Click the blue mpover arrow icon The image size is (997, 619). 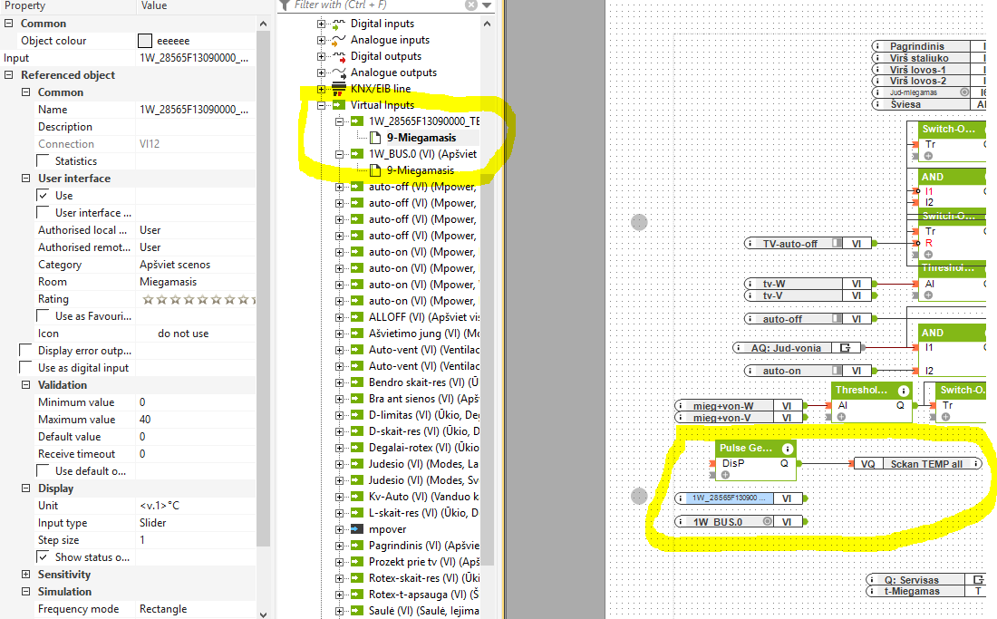(357, 529)
